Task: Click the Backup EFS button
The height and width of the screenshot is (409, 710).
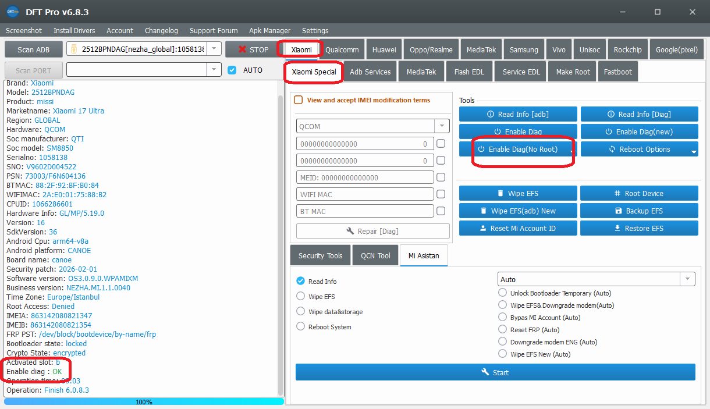Action: [639, 211]
